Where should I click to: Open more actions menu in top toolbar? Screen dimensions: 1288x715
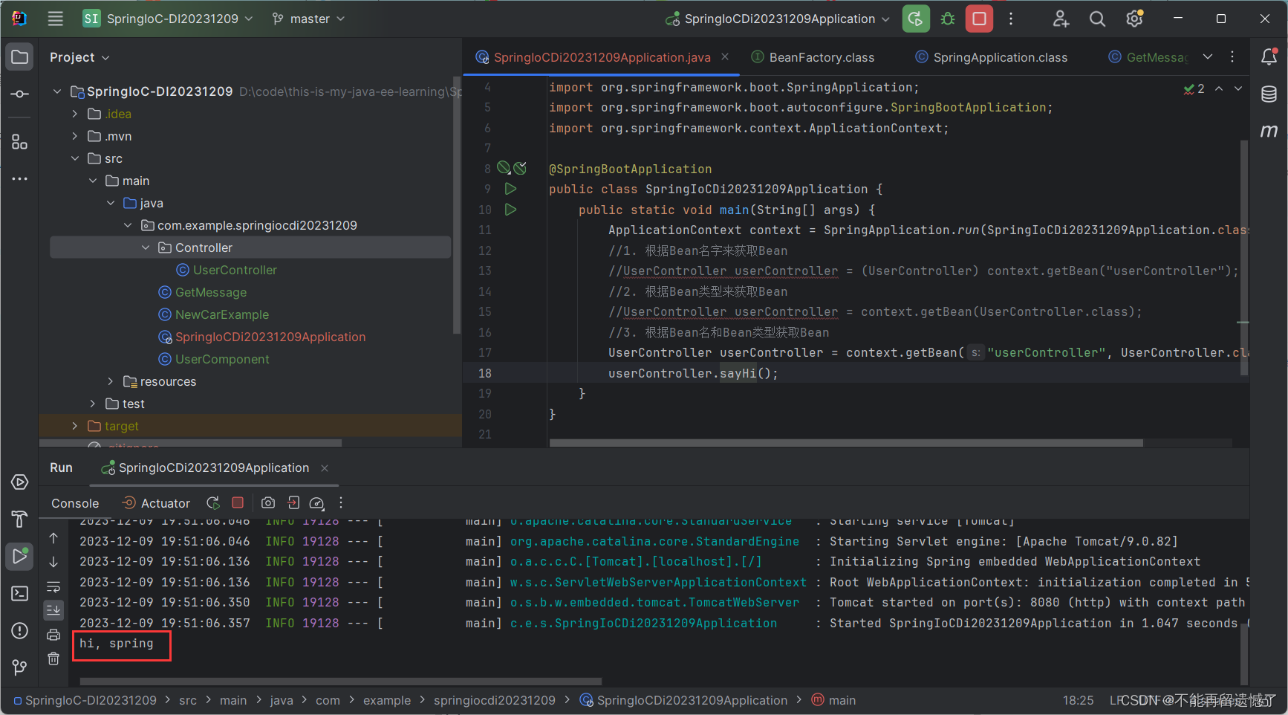[1011, 19]
